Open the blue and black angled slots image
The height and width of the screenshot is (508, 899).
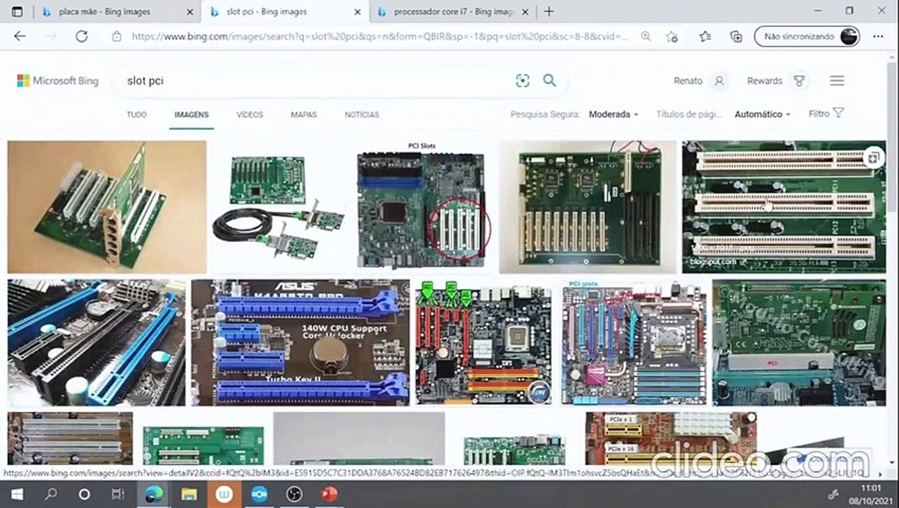coord(97,342)
